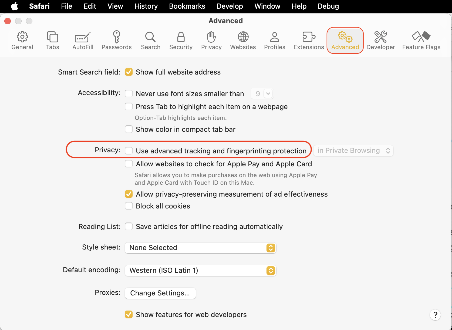
Task: Open the Developer tools pane
Action: click(x=381, y=41)
